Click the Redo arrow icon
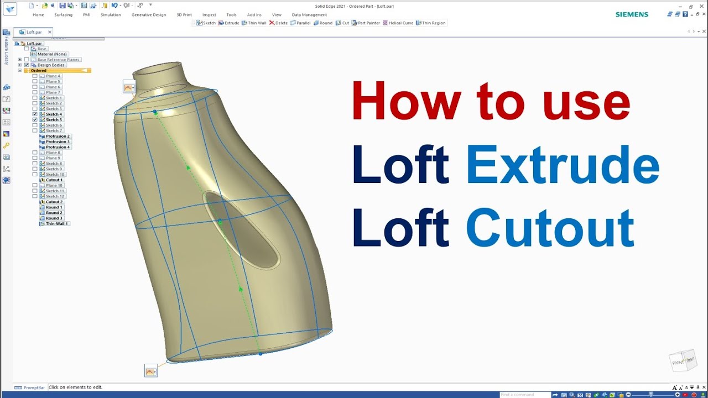The height and width of the screenshot is (398, 708). 126,6
